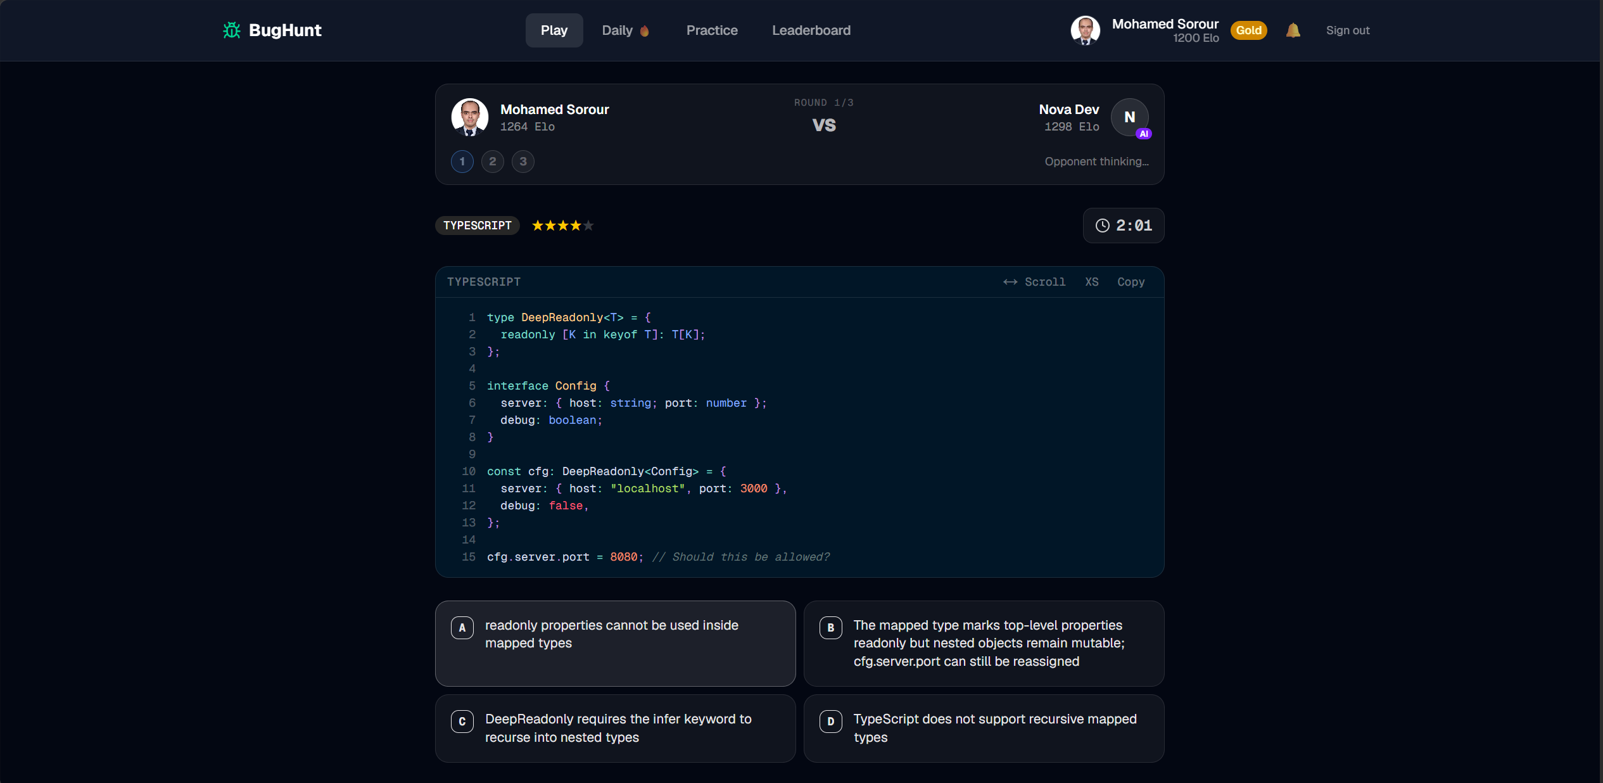The height and width of the screenshot is (783, 1603).
Task: Toggle horizontal Scroll mode for the code
Action: pyautogui.click(x=1034, y=282)
